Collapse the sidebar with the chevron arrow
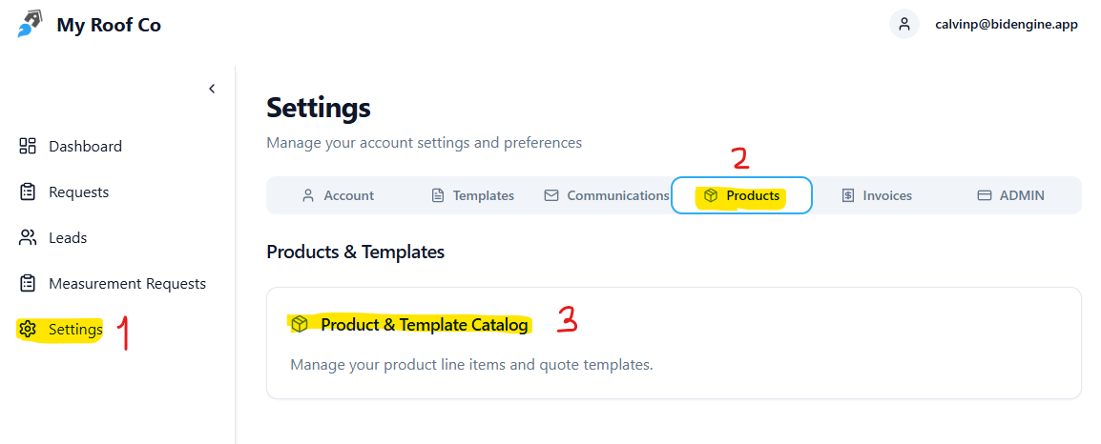1101x444 pixels. click(x=212, y=89)
